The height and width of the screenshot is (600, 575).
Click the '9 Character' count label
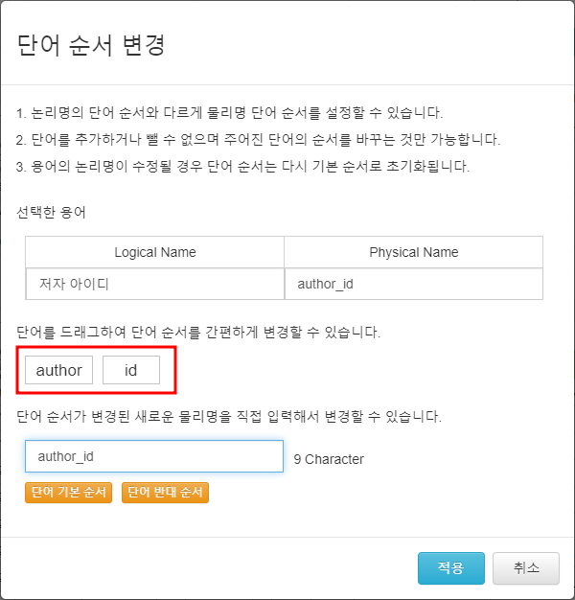pos(329,459)
